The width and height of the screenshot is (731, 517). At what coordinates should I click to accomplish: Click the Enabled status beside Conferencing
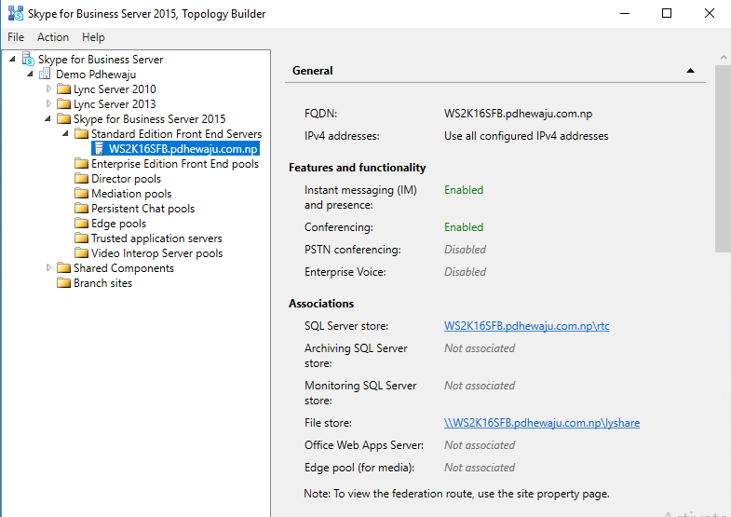coord(464,227)
